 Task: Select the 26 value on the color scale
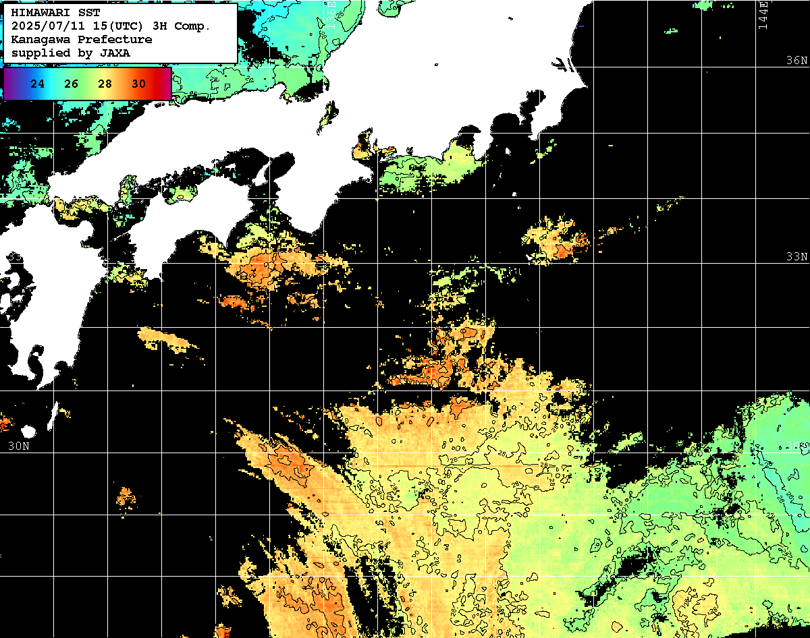[72, 84]
